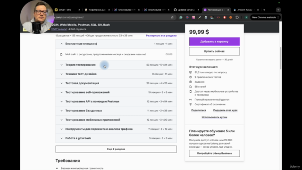Open a new browser tab
Viewport: 302px width, 170px height.
(x=264, y=10)
